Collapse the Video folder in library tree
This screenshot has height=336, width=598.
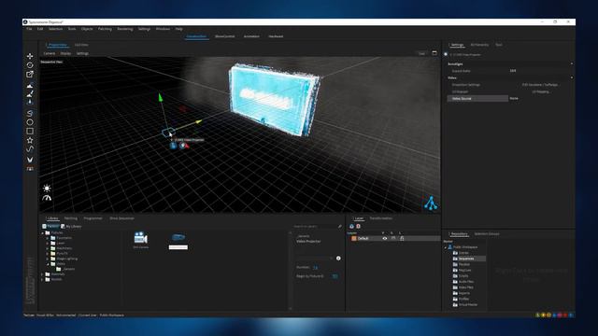tap(48, 263)
